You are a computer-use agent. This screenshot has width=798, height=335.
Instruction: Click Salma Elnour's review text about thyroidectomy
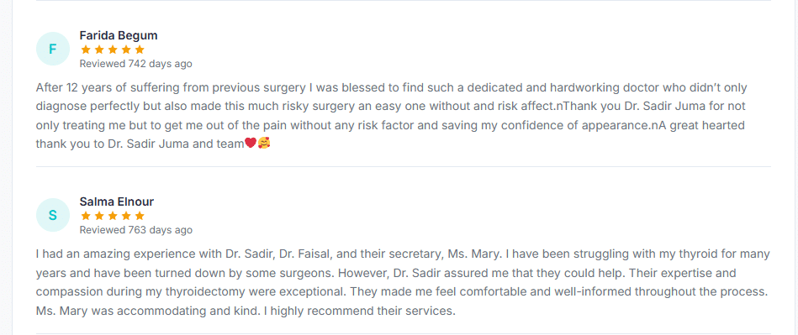coord(403,282)
